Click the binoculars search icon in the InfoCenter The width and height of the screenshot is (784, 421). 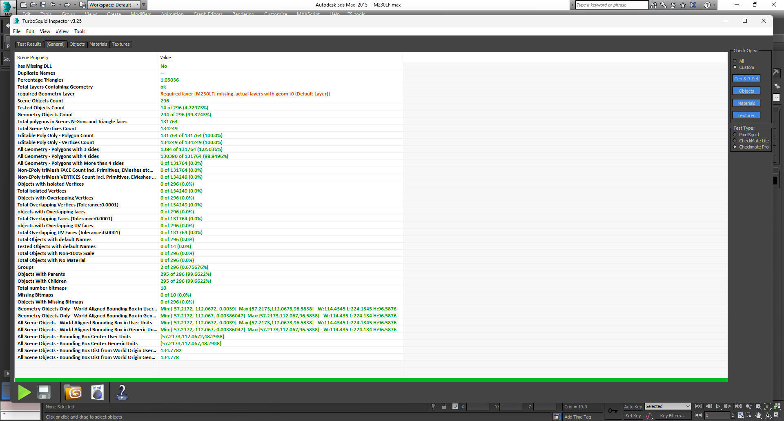[x=654, y=5]
